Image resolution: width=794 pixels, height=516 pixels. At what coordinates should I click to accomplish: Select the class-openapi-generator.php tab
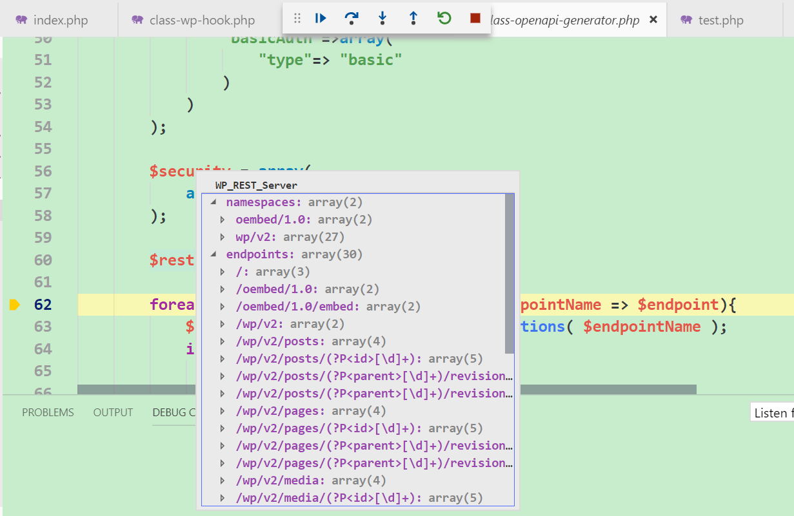pos(564,21)
